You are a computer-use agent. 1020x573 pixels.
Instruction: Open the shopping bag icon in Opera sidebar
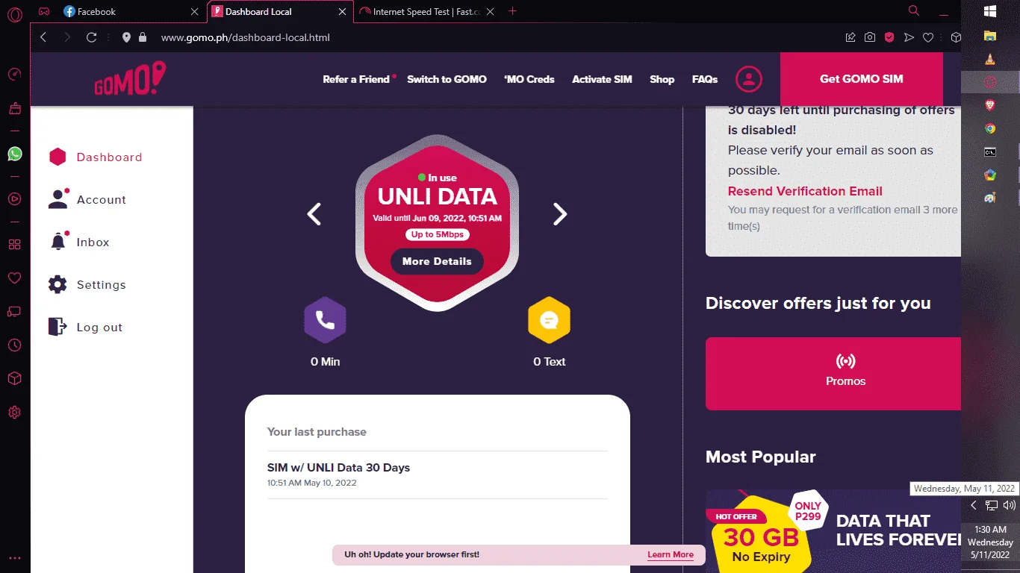tap(14, 108)
